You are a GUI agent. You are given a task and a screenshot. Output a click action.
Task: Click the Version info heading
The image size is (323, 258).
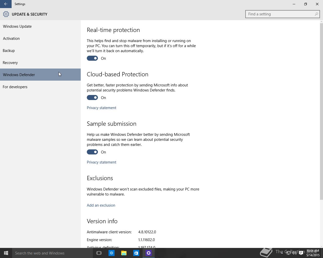click(x=102, y=221)
